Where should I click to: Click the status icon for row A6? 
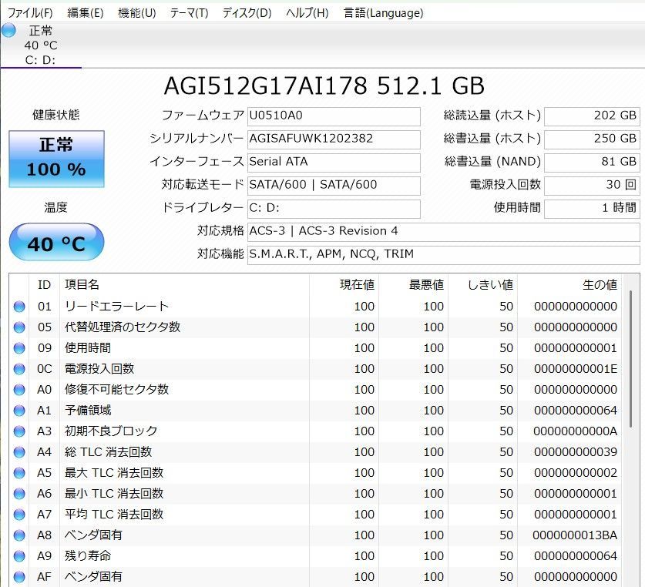[x=19, y=494]
